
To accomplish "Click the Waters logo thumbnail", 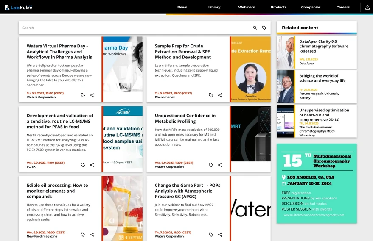I will pyautogui.click(x=251, y=208).
